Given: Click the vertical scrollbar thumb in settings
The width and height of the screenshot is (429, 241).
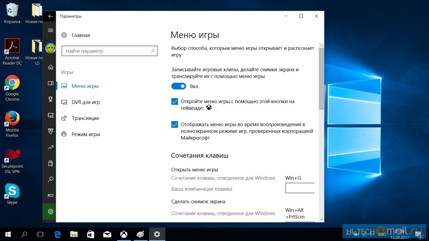Looking at the screenshot, I should pyautogui.click(x=321, y=79).
